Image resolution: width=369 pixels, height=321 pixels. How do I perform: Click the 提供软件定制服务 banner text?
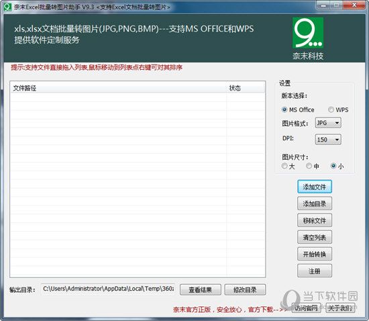click(47, 40)
